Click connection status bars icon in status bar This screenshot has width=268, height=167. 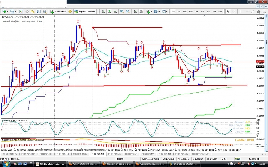tap(238, 158)
